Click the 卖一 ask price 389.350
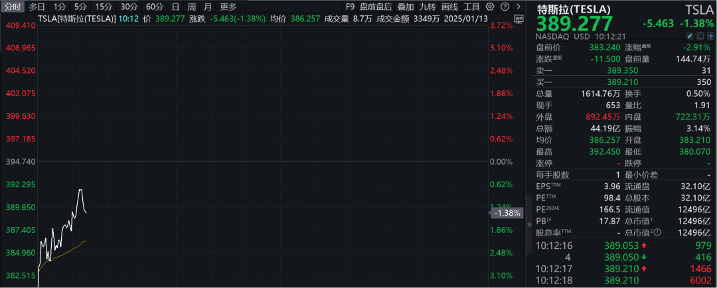 coord(622,70)
